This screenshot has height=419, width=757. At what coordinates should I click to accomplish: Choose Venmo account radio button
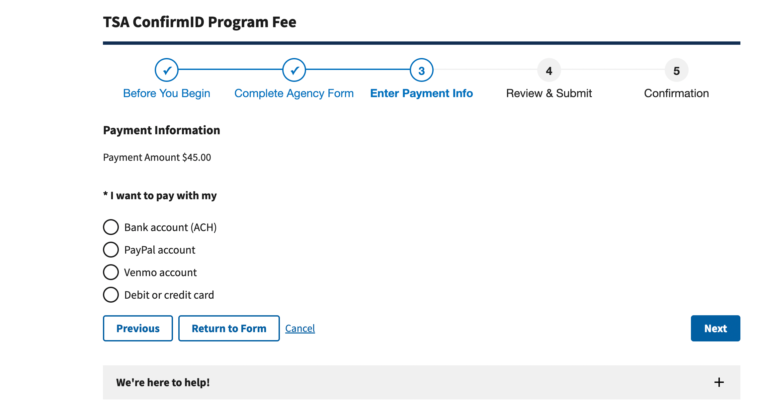tap(111, 272)
